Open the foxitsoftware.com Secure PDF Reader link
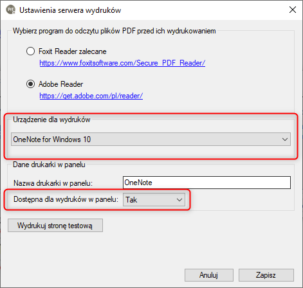The width and height of the screenshot is (303, 288). [x=122, y=63]
